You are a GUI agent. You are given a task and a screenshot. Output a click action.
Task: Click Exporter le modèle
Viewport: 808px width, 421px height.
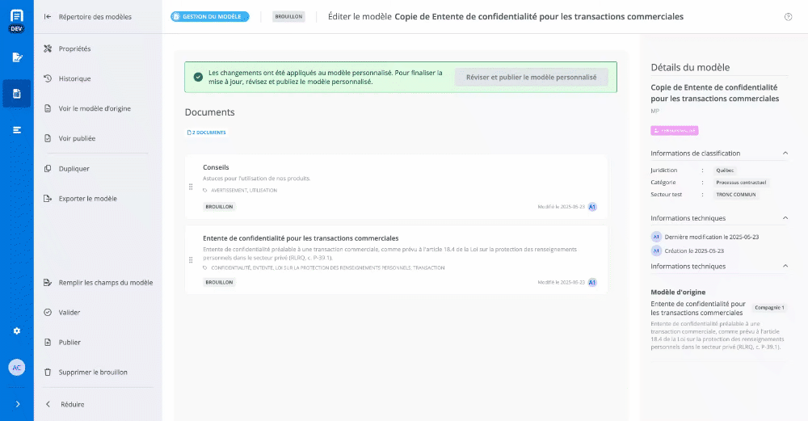pyautogui.click(x=87, y=199)
